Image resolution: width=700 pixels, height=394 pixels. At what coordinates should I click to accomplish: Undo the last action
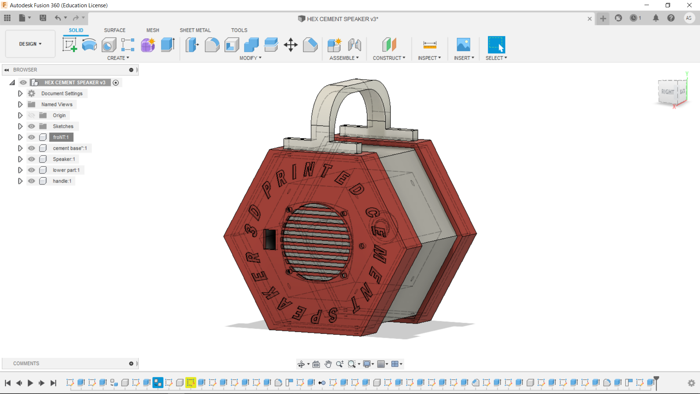click(58, 18)
